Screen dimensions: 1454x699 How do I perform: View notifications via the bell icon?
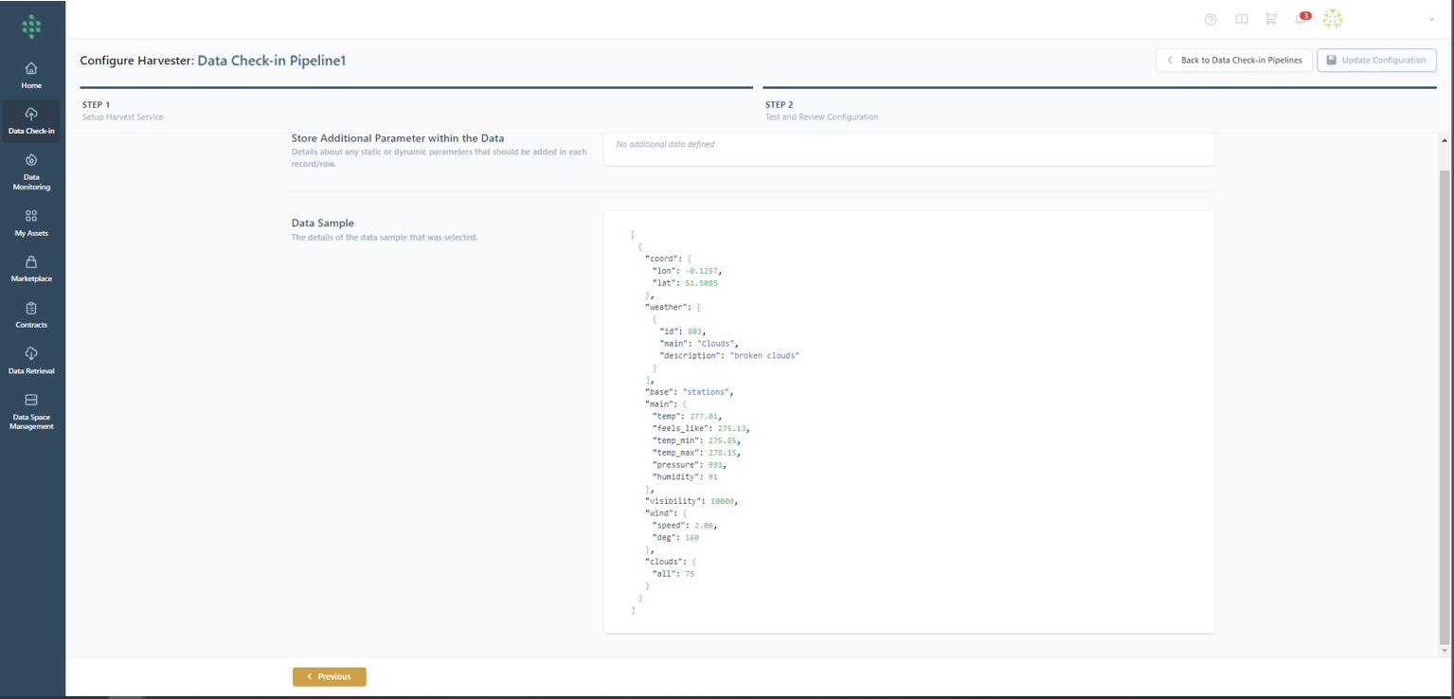(1301, 20)
